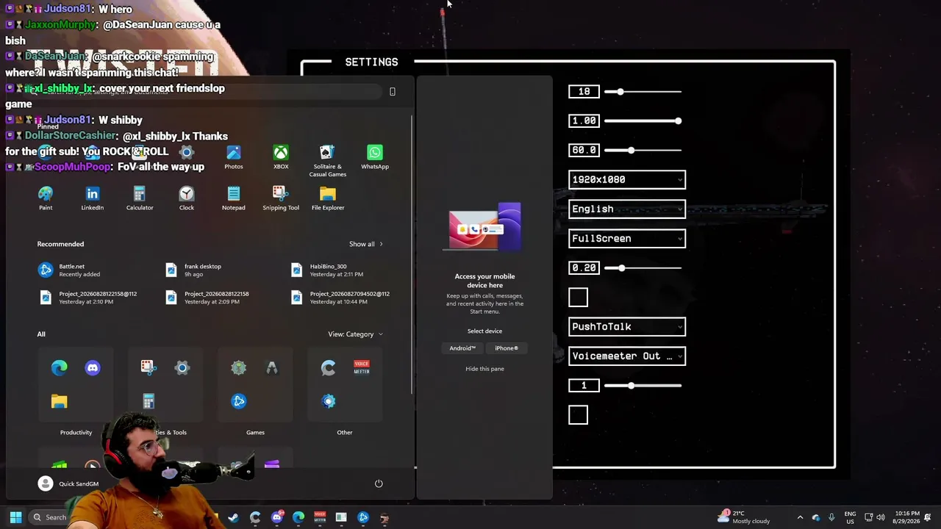Open WhatsApp from the Start menu

click(375, 157)
